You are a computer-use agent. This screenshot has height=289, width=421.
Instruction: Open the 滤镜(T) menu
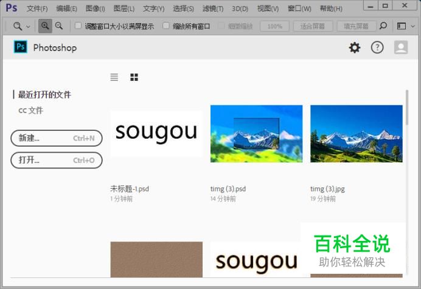[213, 9]
